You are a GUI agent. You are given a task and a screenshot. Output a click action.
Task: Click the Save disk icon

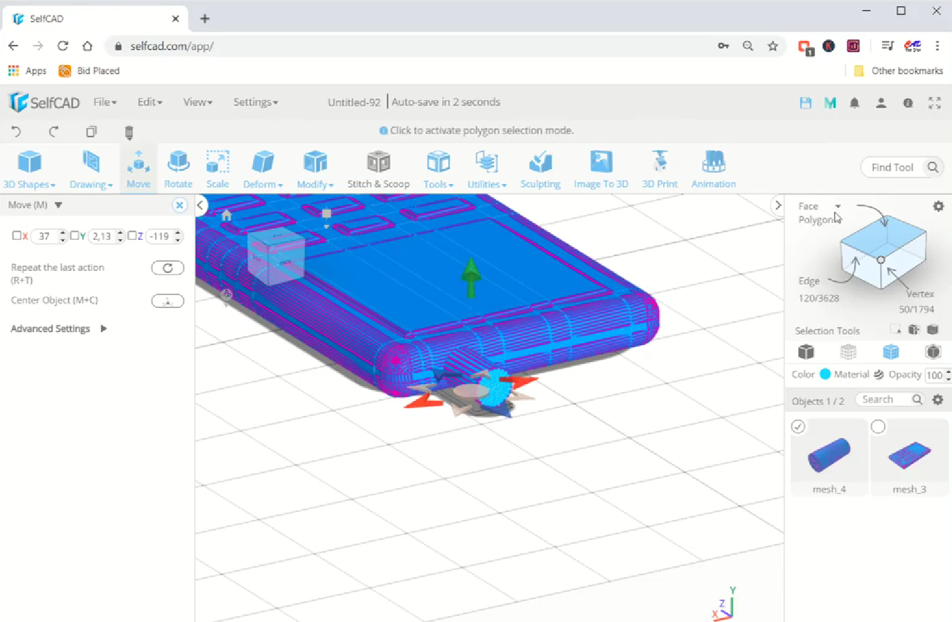805,103
